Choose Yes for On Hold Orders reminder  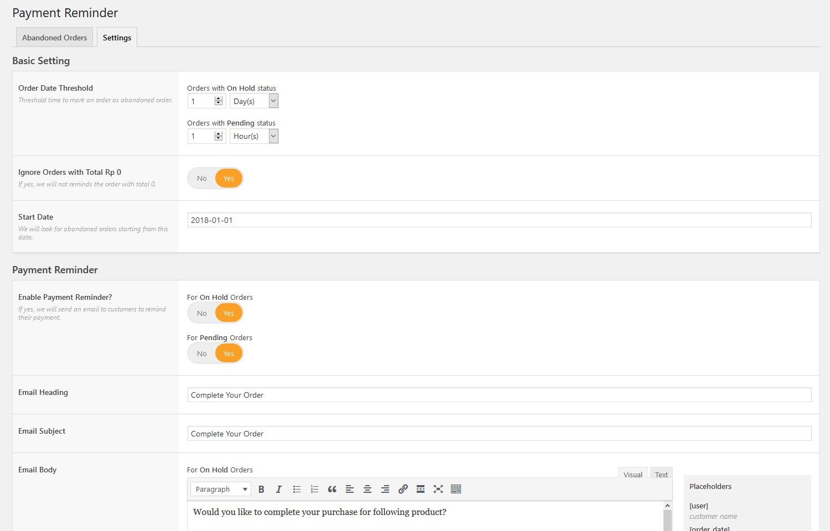click(229, 313)
